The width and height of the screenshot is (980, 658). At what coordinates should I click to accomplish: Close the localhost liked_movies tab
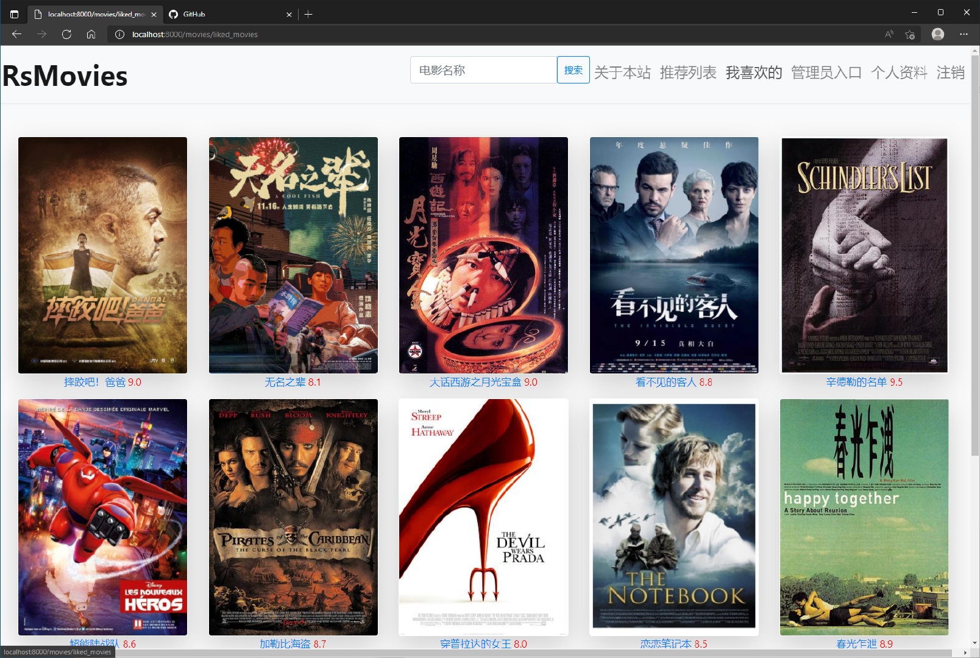click(x=154, y=14)
